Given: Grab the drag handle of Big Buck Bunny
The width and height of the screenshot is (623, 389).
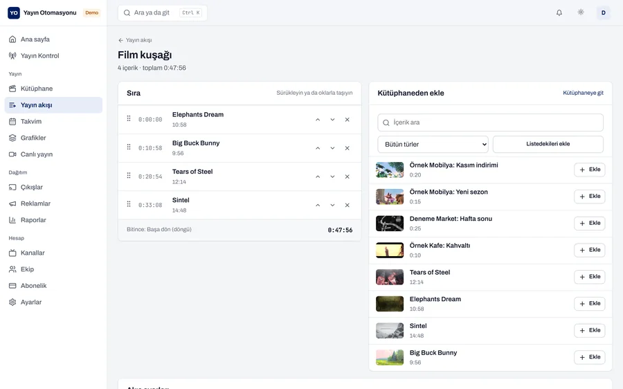Looking at the screenshot, I should [129, 147].
